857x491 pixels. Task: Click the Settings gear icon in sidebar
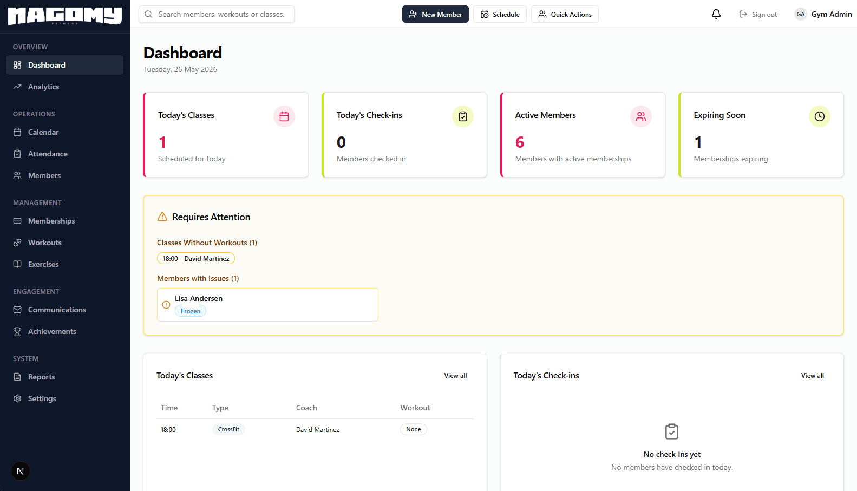[x=17, y=398]
